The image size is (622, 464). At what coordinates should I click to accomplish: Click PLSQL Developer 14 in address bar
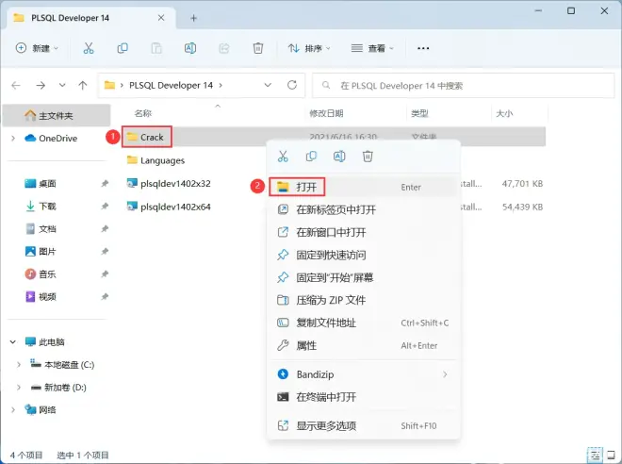[x=171, y=85]
